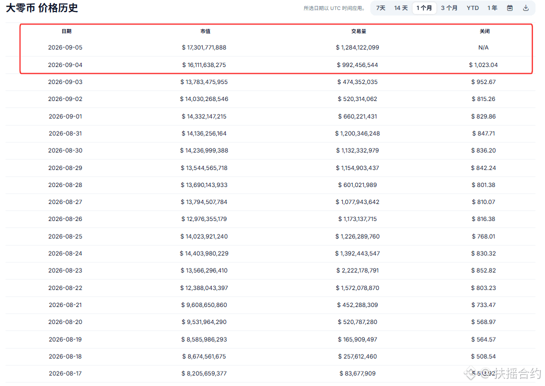This screenshot has width=545, height=386.
Task: Choose the 1年 time range
Action: [x=492, y=8]
